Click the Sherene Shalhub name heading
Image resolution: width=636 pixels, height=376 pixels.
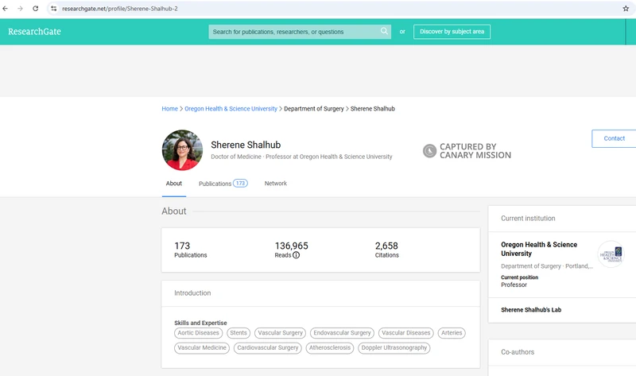click(246, 145)
